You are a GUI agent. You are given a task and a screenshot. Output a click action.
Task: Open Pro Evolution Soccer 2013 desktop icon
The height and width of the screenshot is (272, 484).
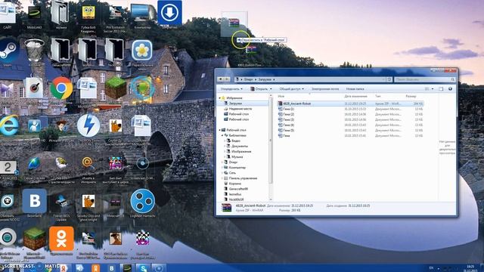pos(115,13)
